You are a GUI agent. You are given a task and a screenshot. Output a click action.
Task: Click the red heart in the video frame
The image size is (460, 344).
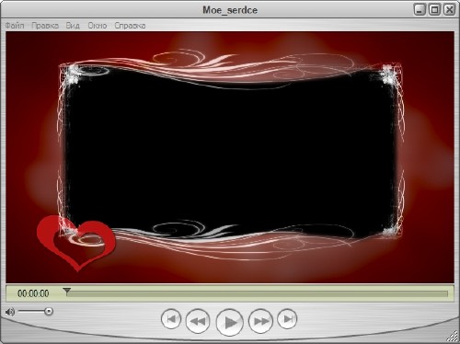coord(75,242)
